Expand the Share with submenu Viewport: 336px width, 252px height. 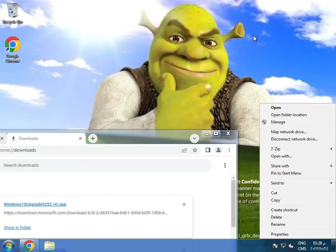coord(298,166)
